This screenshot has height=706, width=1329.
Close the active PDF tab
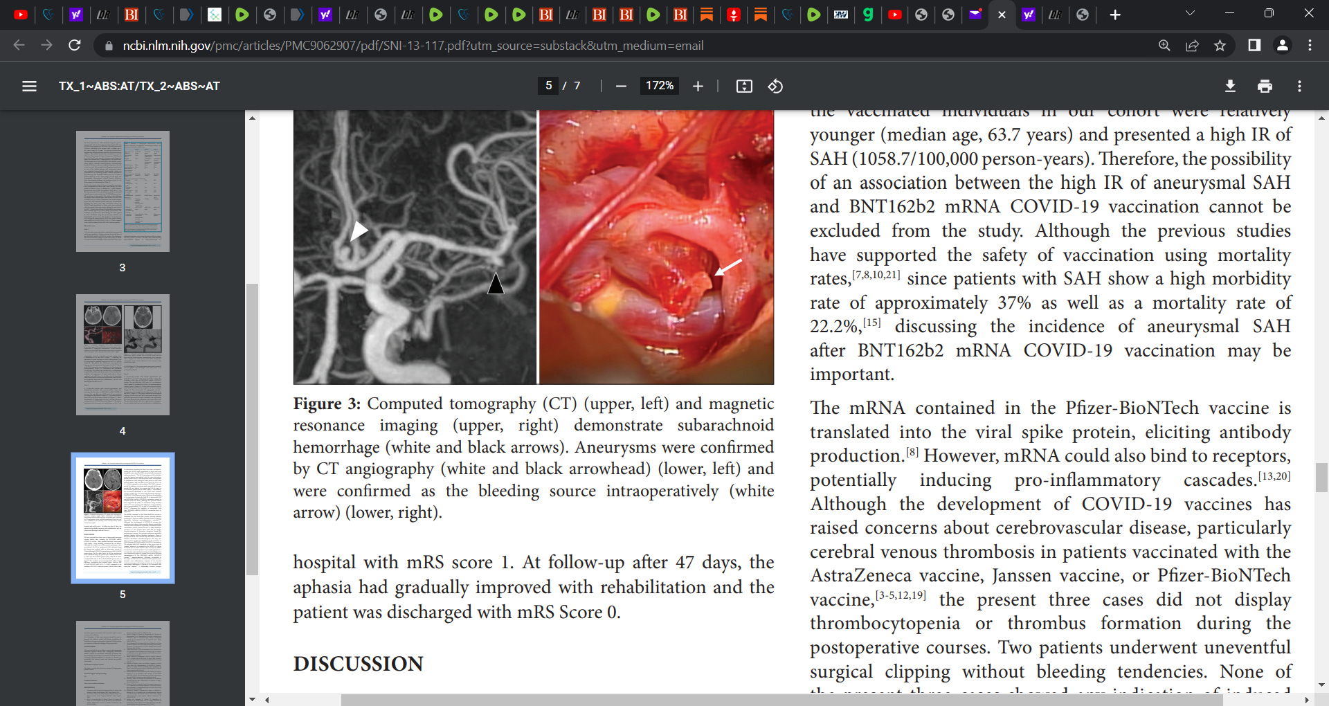1001,15
